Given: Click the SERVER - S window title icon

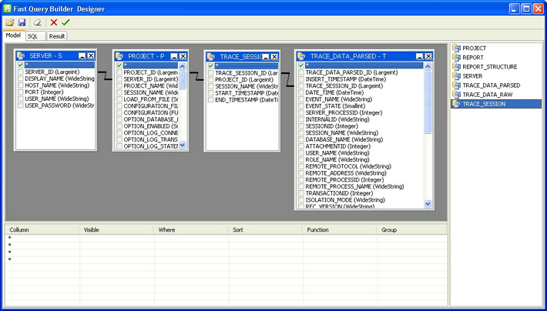Looking at the screenshot, I should (x=21, y=55).
